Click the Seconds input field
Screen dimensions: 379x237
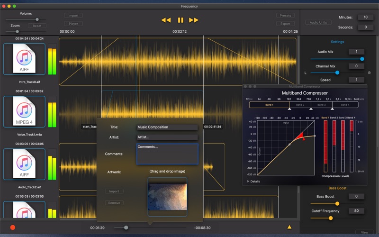coord(365,27)
